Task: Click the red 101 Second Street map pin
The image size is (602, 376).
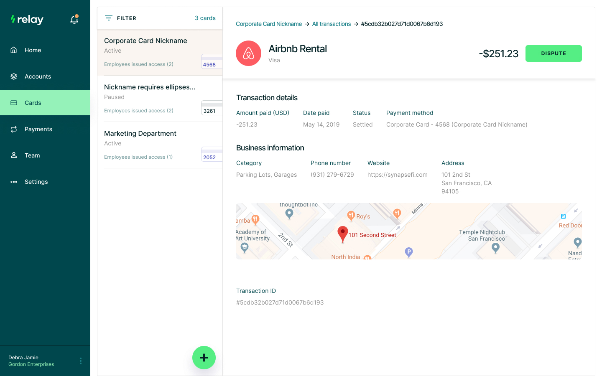Action: (343, 234)
